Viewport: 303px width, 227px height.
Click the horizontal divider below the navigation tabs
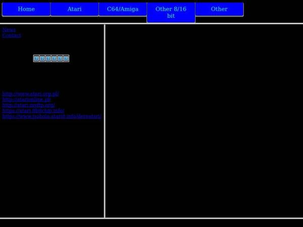click(x=151, y=23)
